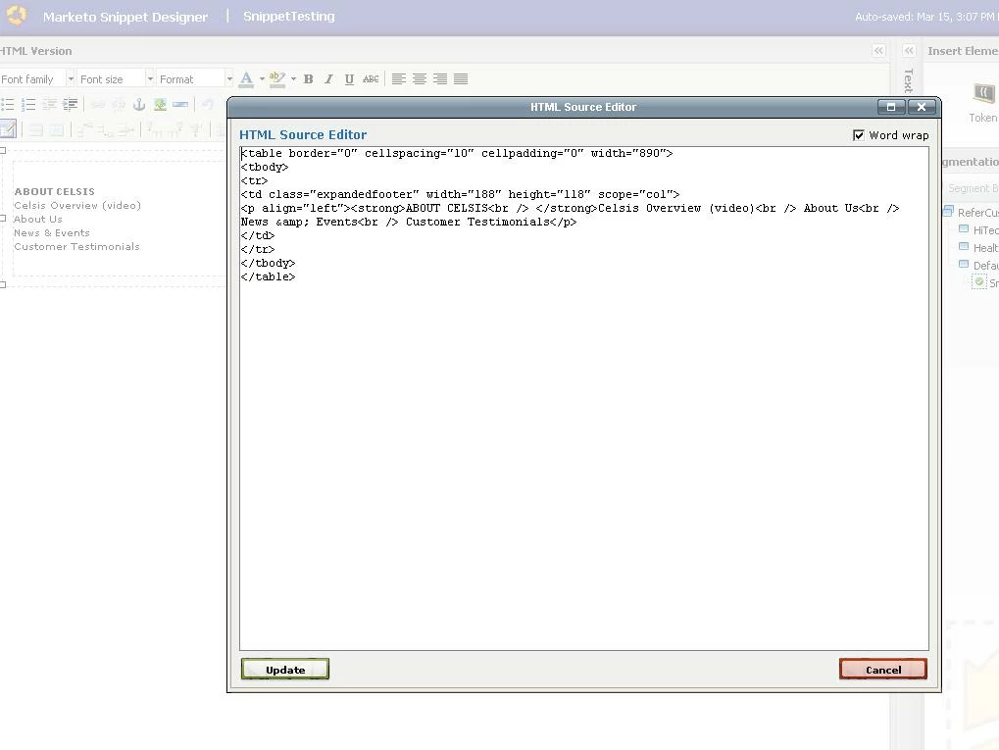The image size is (999, 750).
Task: Toggle italic formatting
Action: (x=328, y=79)
